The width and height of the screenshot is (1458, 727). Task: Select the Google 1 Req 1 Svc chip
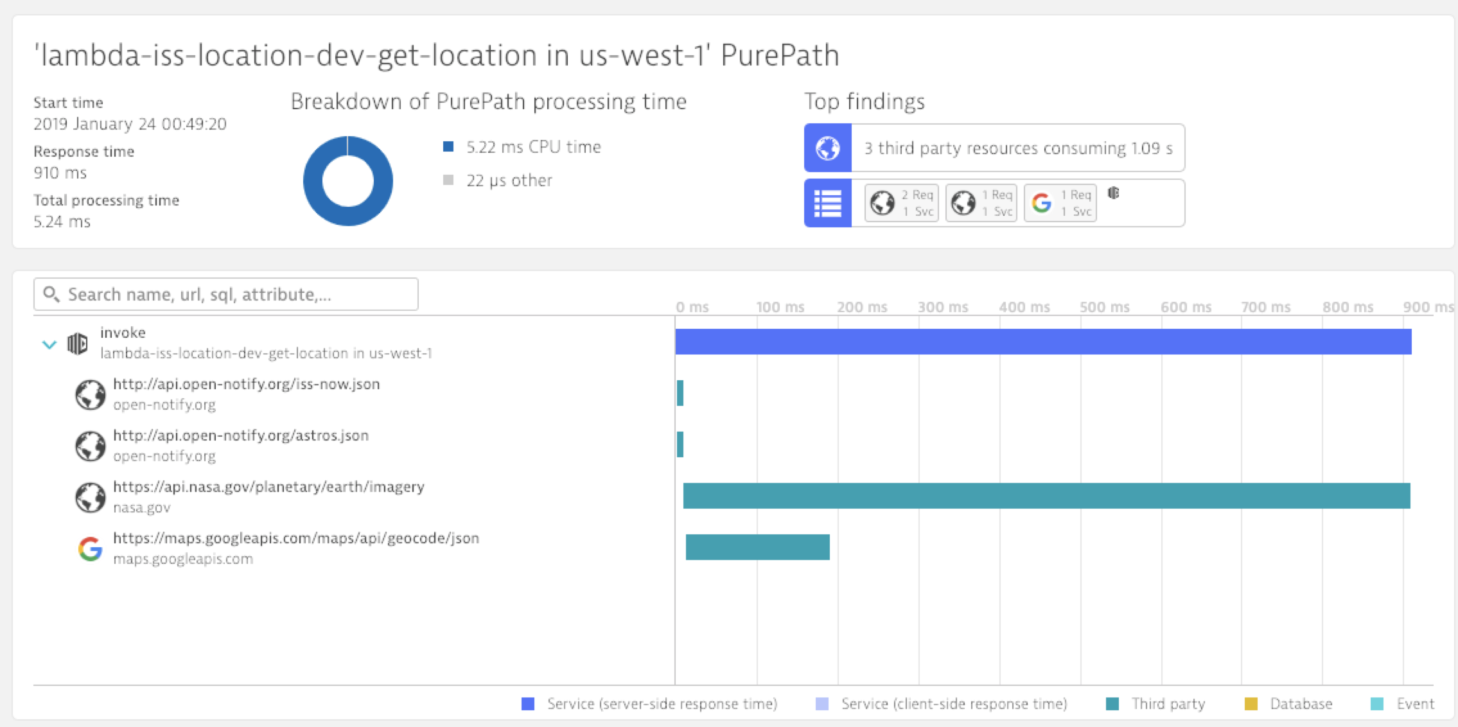1060,203
